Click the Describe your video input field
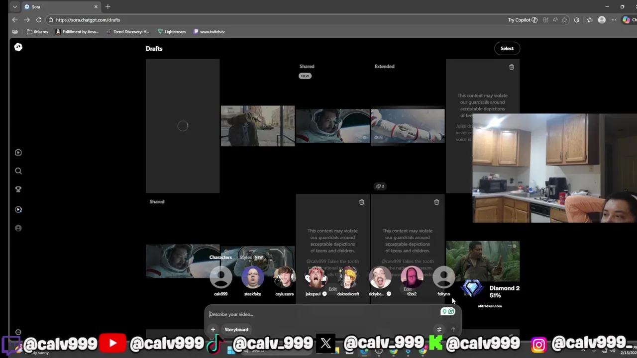Viewport: 637px width, 358px height. click(323, 314)
